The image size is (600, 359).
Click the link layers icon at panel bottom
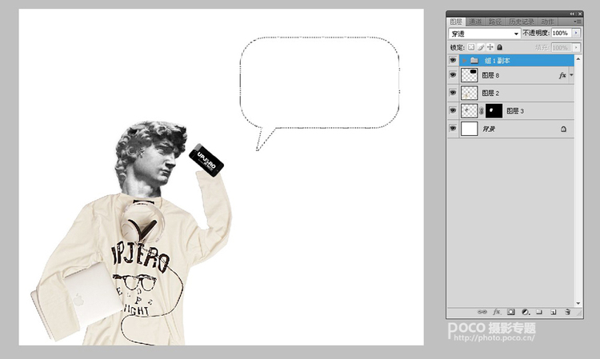point(482,311)
